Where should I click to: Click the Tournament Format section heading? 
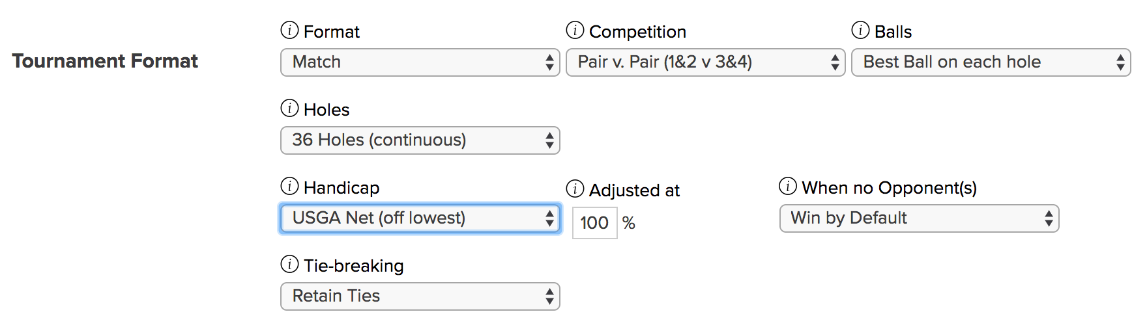[x=105, y=61]
